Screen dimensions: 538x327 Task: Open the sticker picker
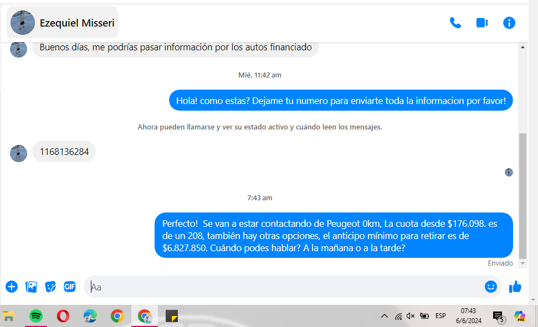[50, 287]
